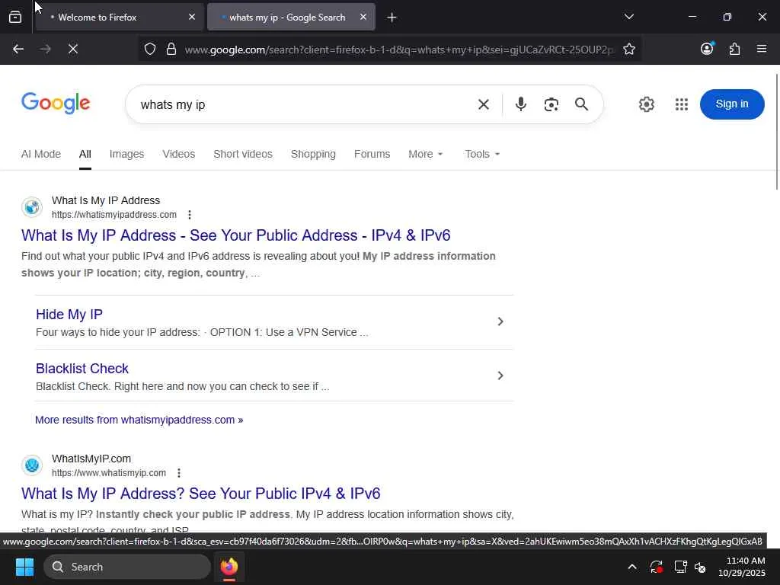
Task: Click Firefox icon in taskbar
Action: [x=229, y=567]
